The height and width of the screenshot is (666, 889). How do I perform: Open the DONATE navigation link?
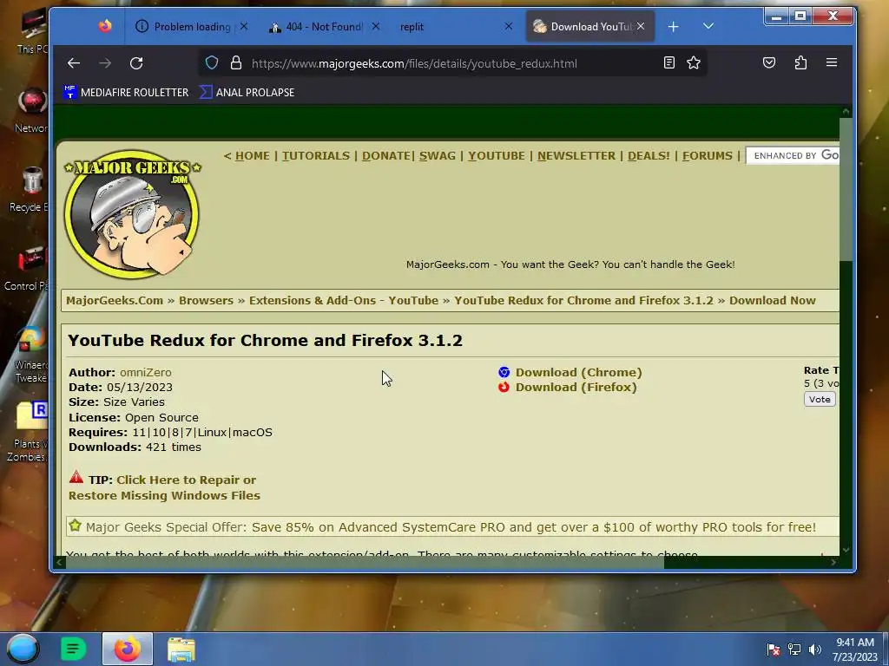[386, 156]
